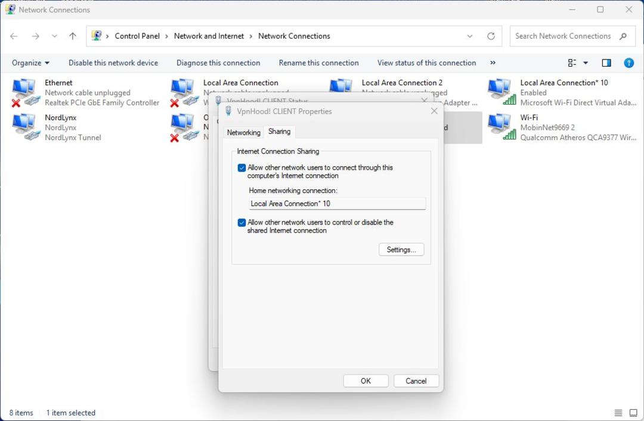Switch to the Networking tab

tap(243, 133)
